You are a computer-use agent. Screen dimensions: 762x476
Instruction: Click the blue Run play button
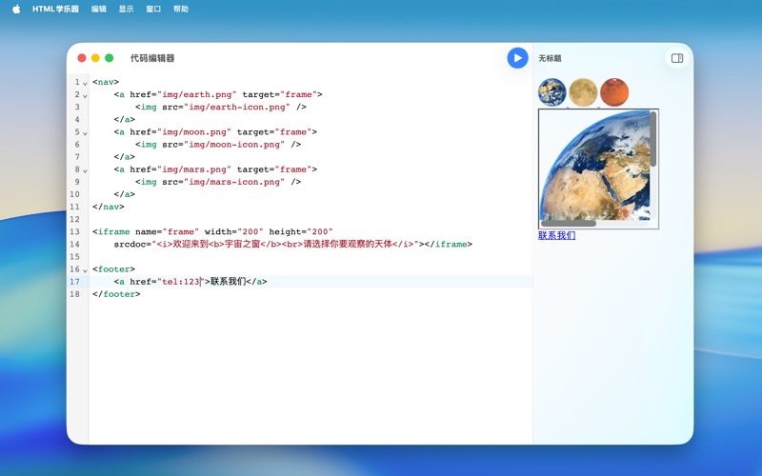517,58
